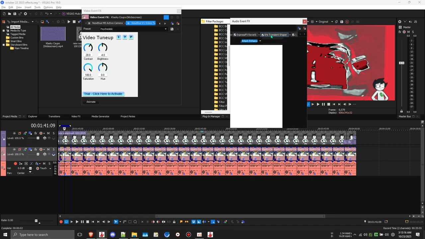Screen dimensions: 425x239
Task: Mute video track 1
Action: coord(48,133)
